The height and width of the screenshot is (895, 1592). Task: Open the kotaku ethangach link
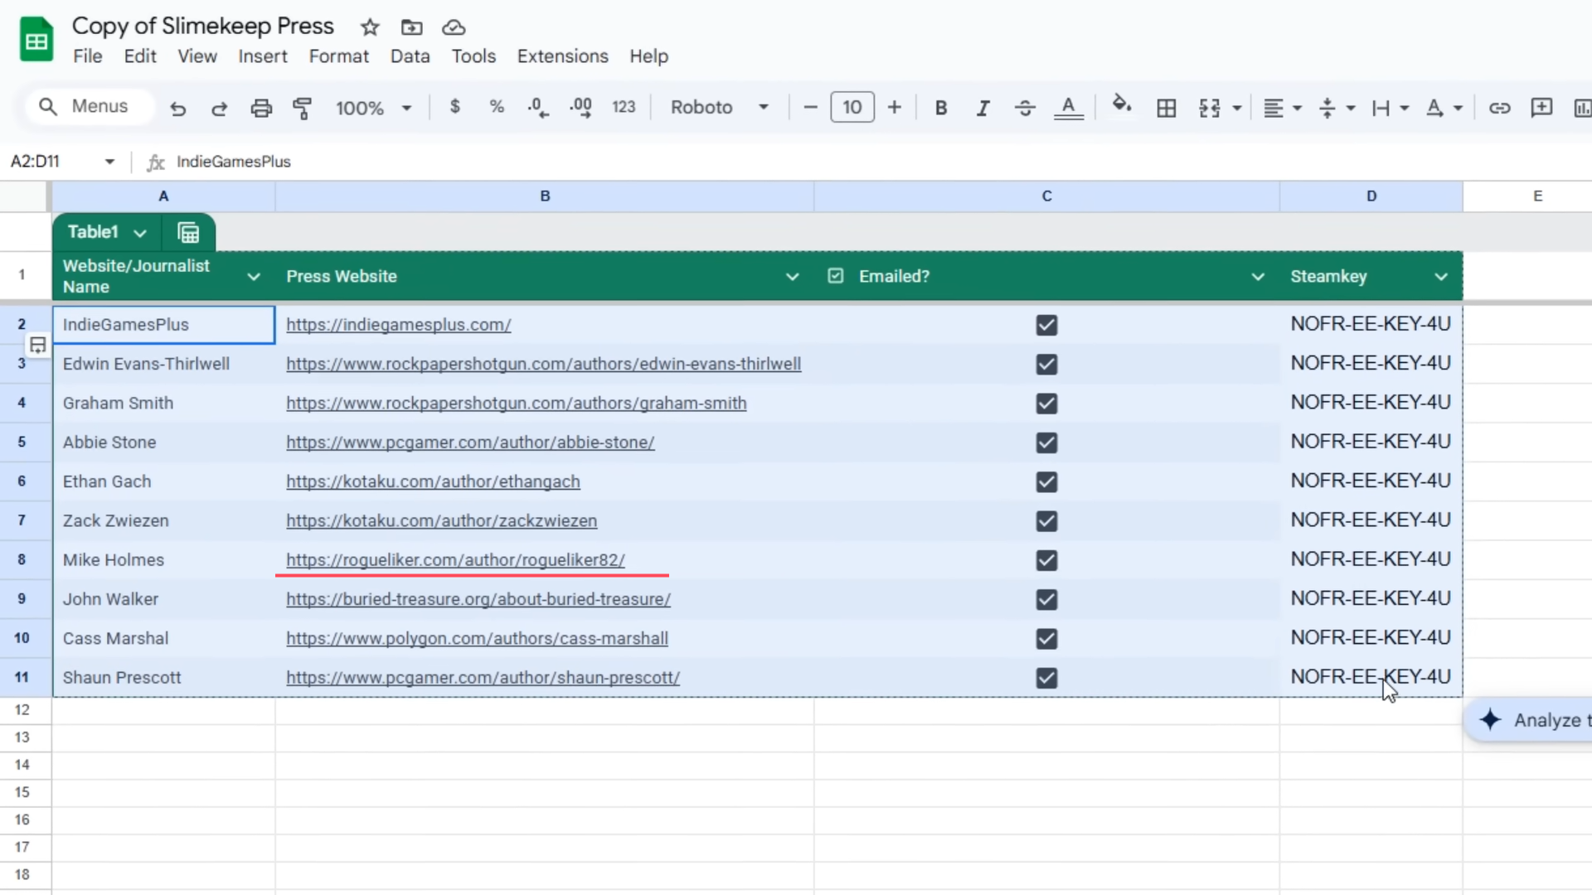(433, 481)
